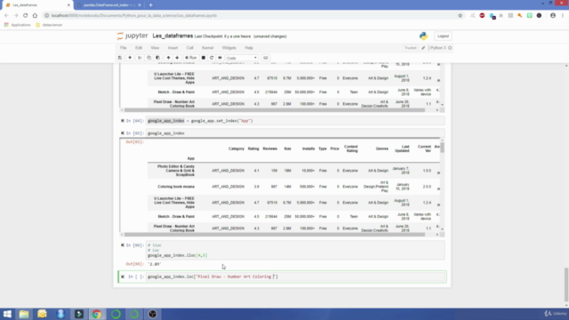Toggle the run marker on cell In [66]
Screen dimensions: 569x320
click(123, 245)
